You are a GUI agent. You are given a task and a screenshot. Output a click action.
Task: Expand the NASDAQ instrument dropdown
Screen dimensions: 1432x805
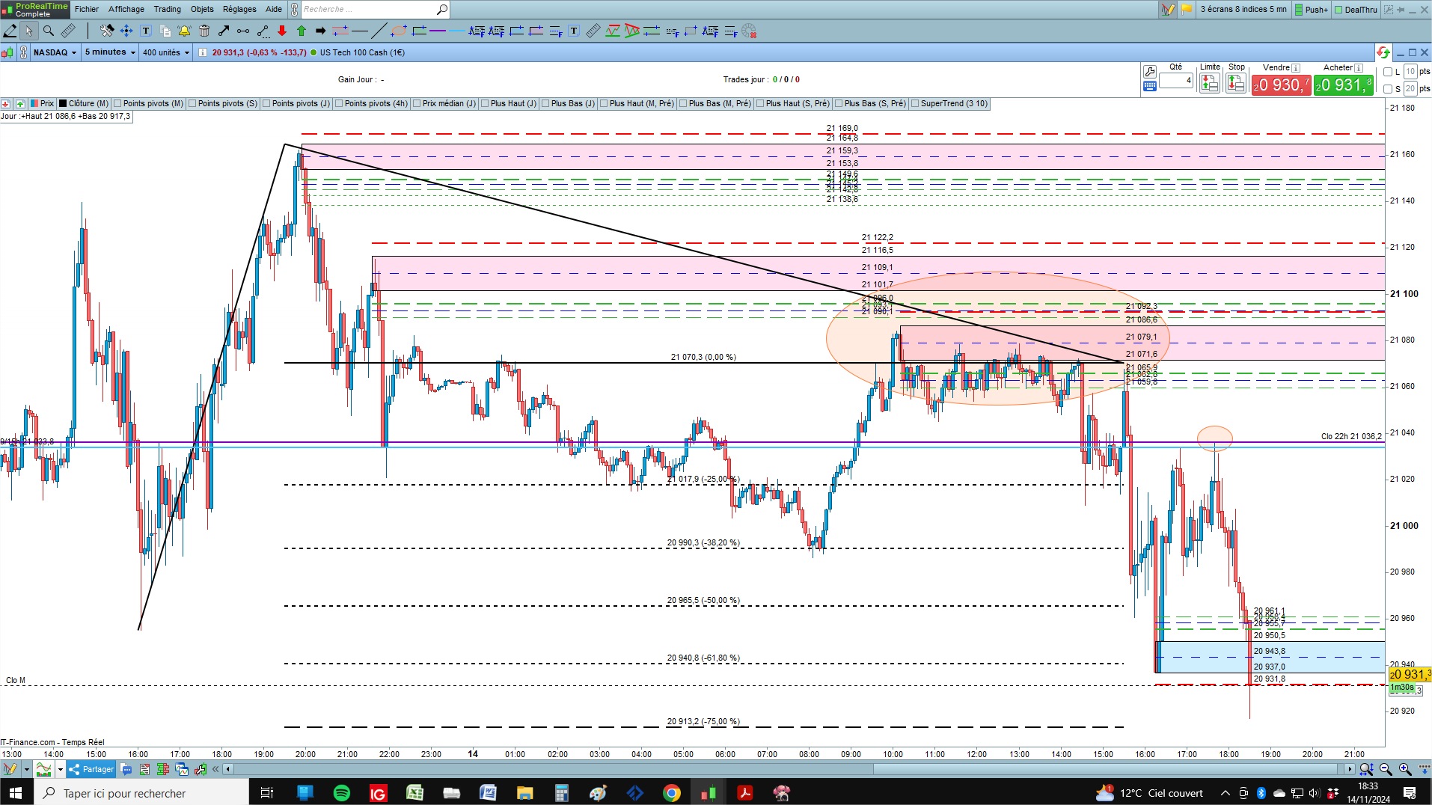click(x=55, y=52)
